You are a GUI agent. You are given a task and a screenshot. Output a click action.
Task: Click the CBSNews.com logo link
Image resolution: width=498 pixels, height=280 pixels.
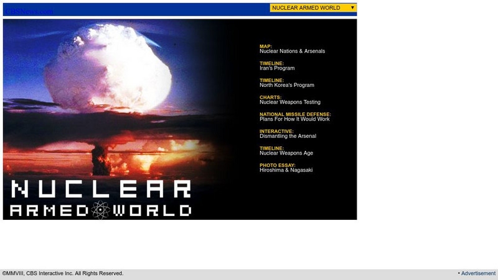coord(29,11)
